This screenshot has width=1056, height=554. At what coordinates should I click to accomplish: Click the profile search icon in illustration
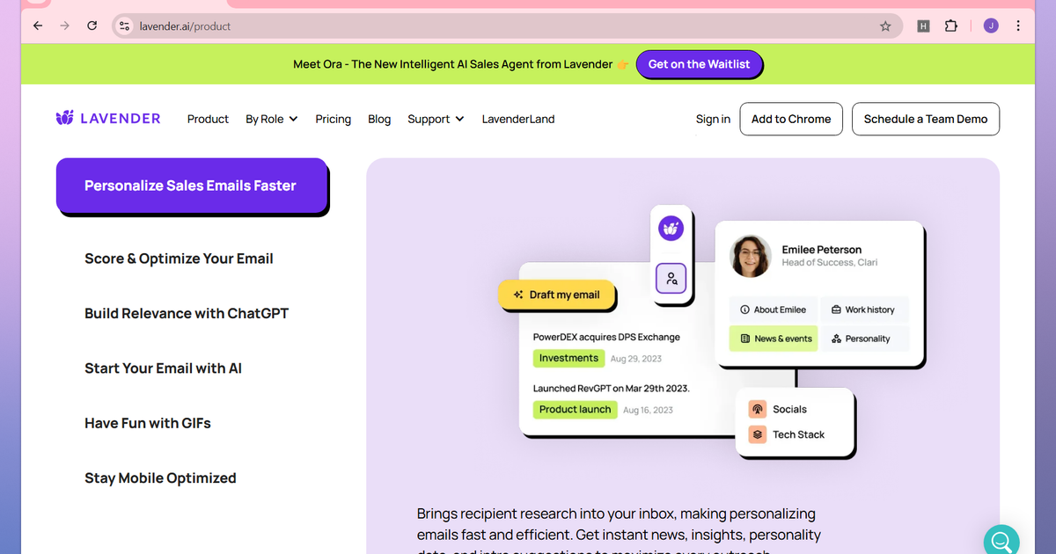[x=671, y=279]
